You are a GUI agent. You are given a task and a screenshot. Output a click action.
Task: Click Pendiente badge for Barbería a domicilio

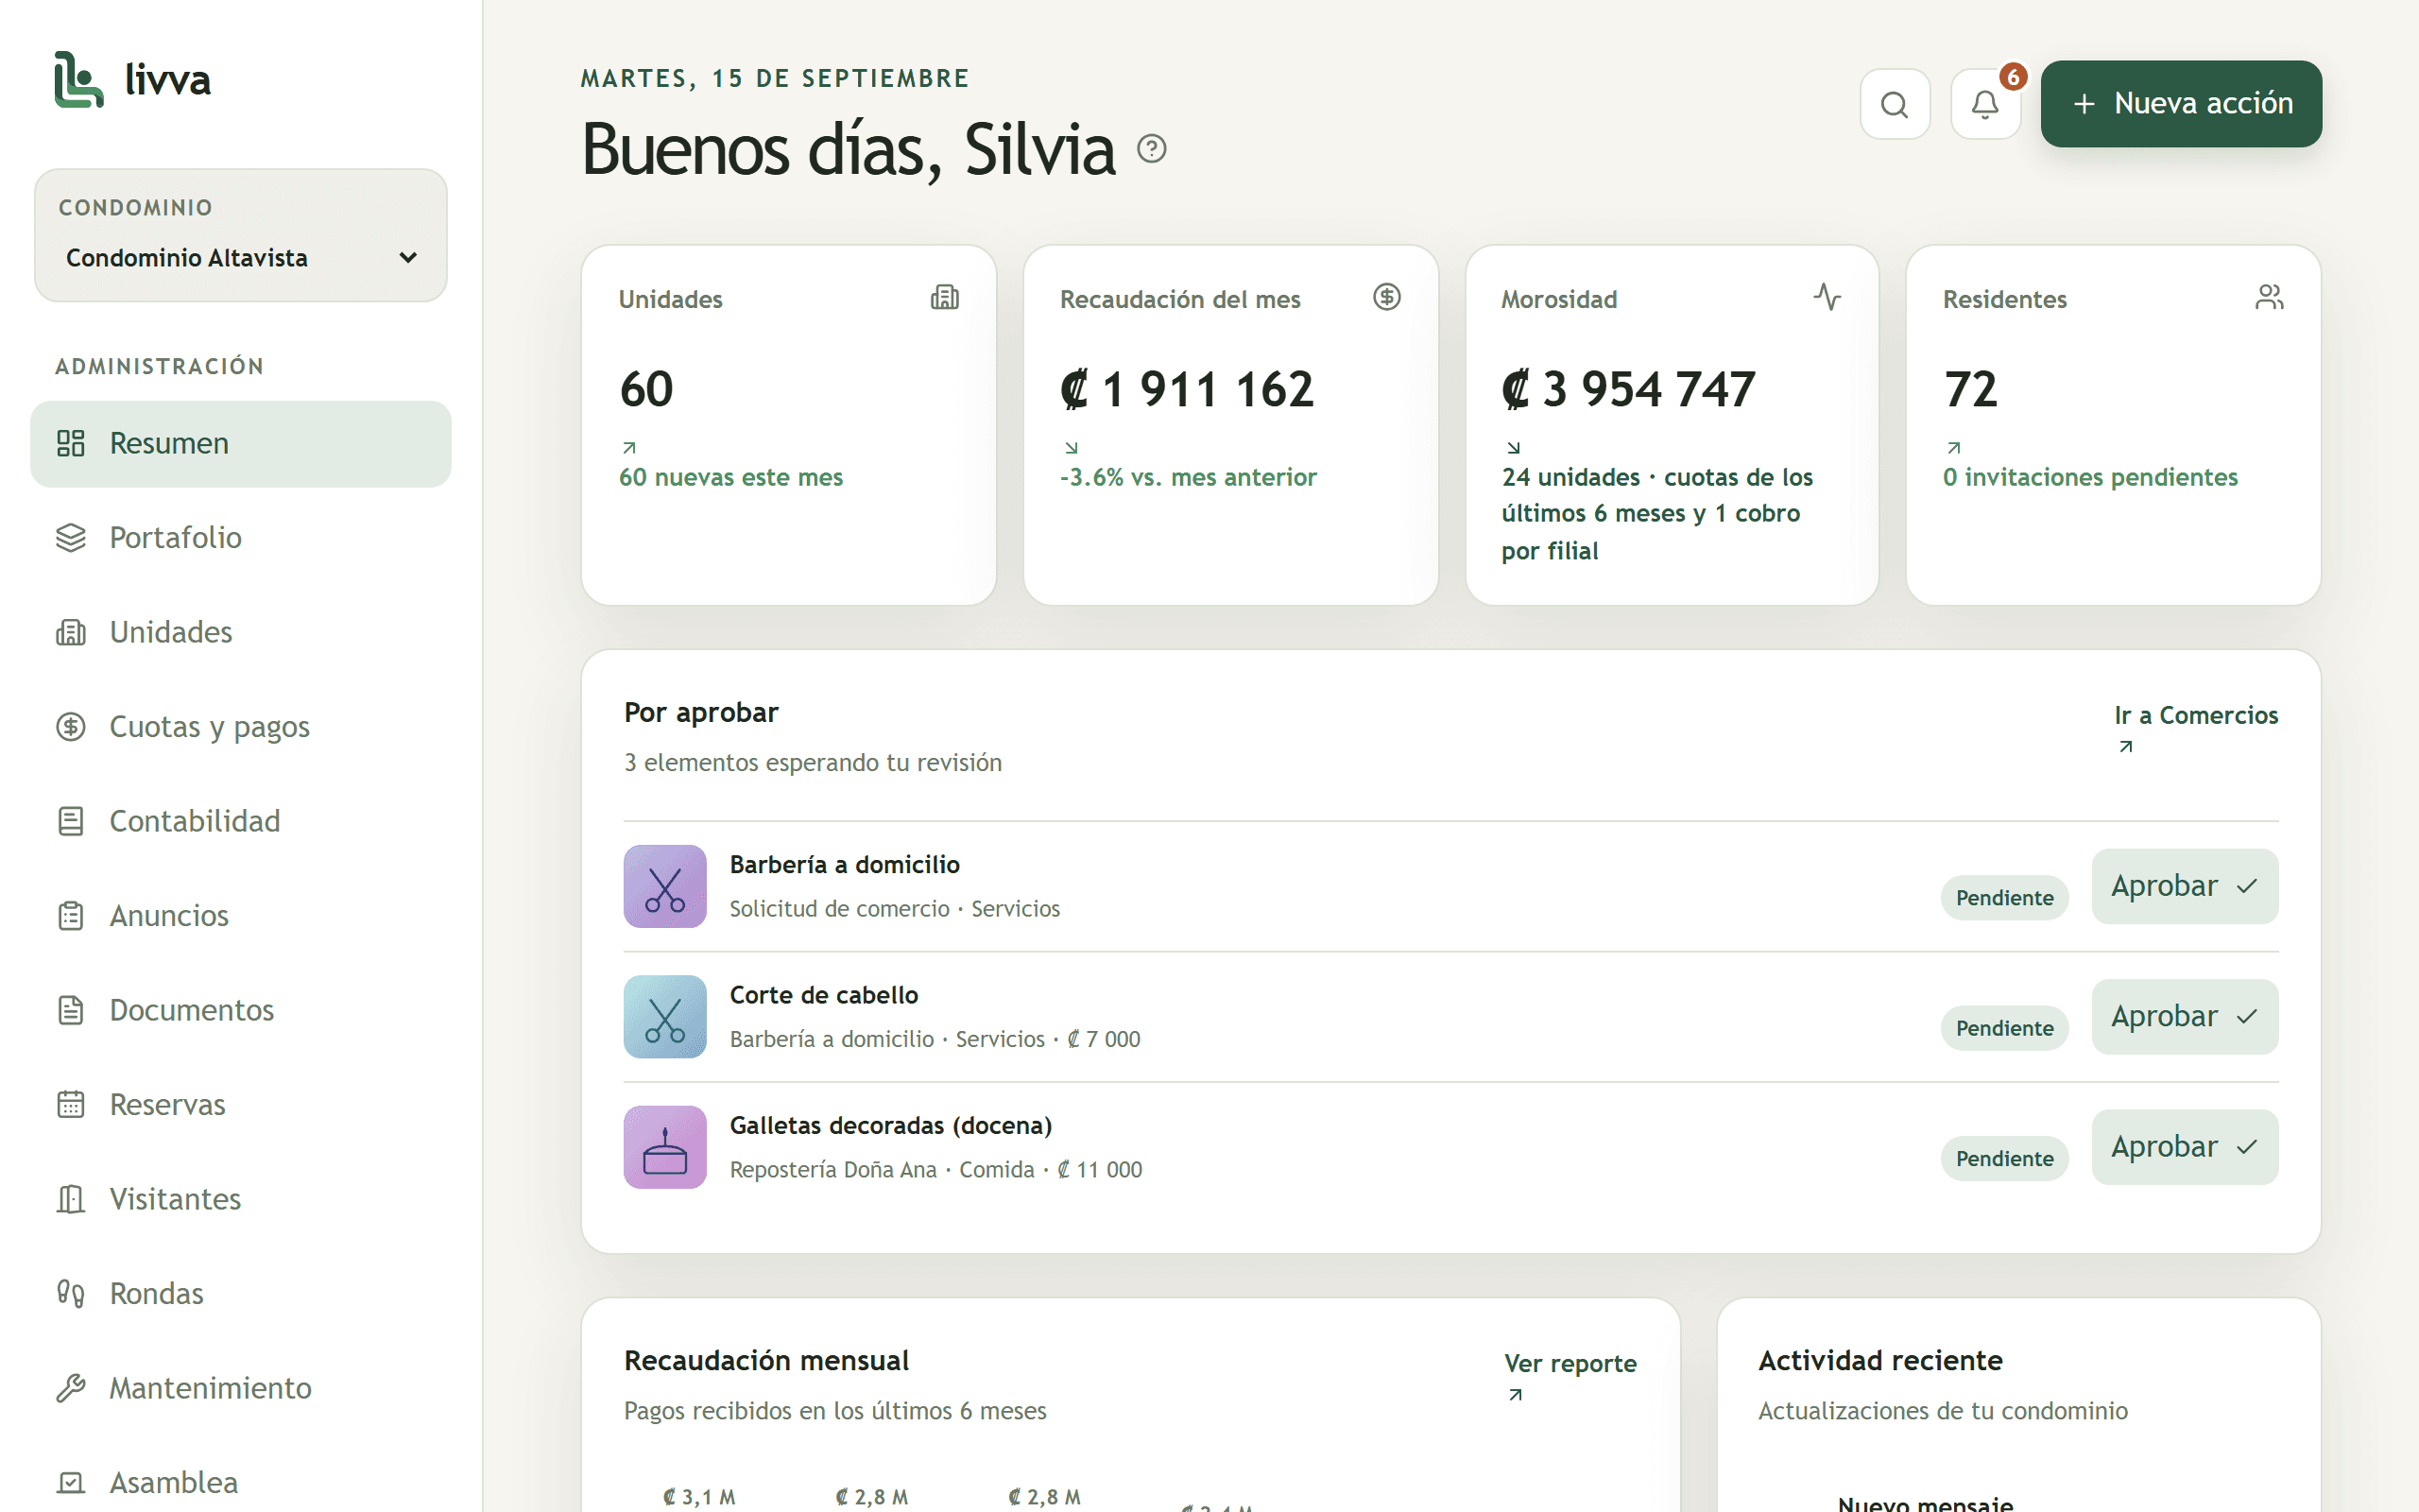coord(2004,898)
